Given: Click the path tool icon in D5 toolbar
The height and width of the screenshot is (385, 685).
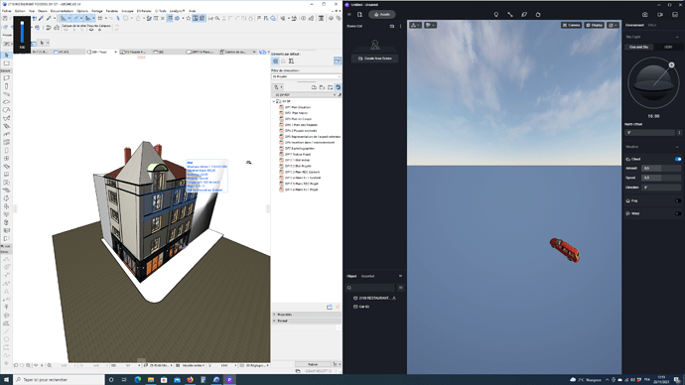Looking at the screenshot, I should (x=510, y=15).
